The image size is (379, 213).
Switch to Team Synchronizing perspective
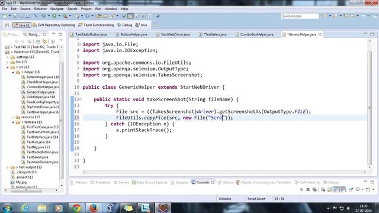96,25
